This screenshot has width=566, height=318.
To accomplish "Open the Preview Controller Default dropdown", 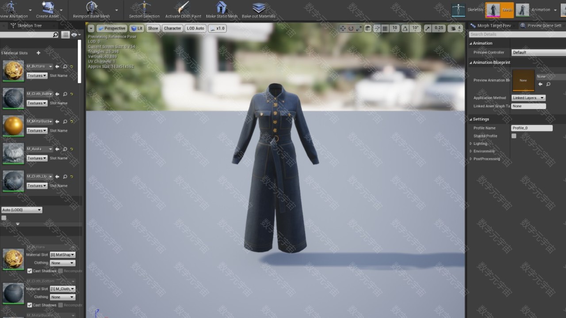I will (x=538, y=53).
